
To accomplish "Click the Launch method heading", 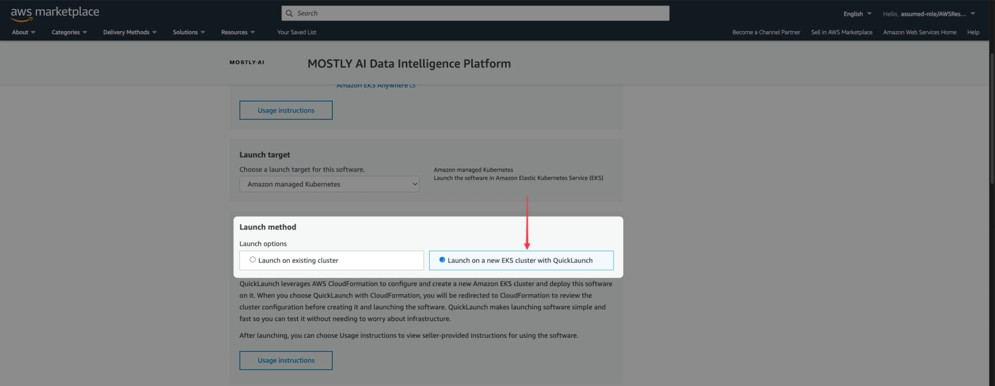I will (268, 227).
